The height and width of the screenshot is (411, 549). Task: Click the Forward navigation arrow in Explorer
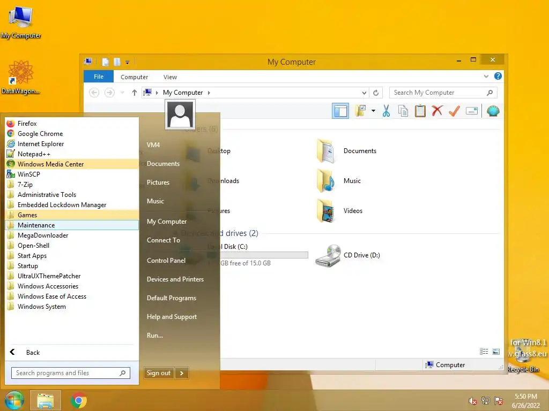click(x=109, y=93)
